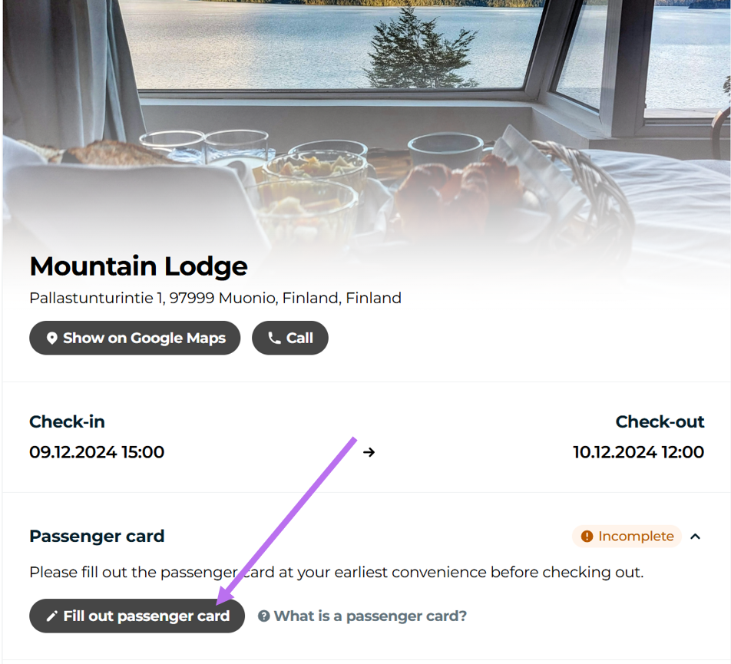731x664 pixels.
Task: Click the orange exclamation warning icon
Action: 587,537
